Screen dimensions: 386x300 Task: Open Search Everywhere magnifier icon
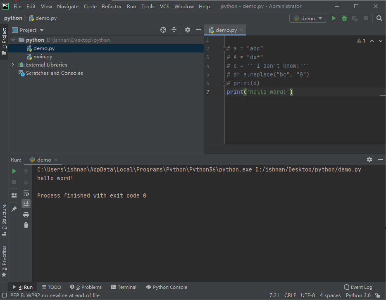[x=379, y=18]
